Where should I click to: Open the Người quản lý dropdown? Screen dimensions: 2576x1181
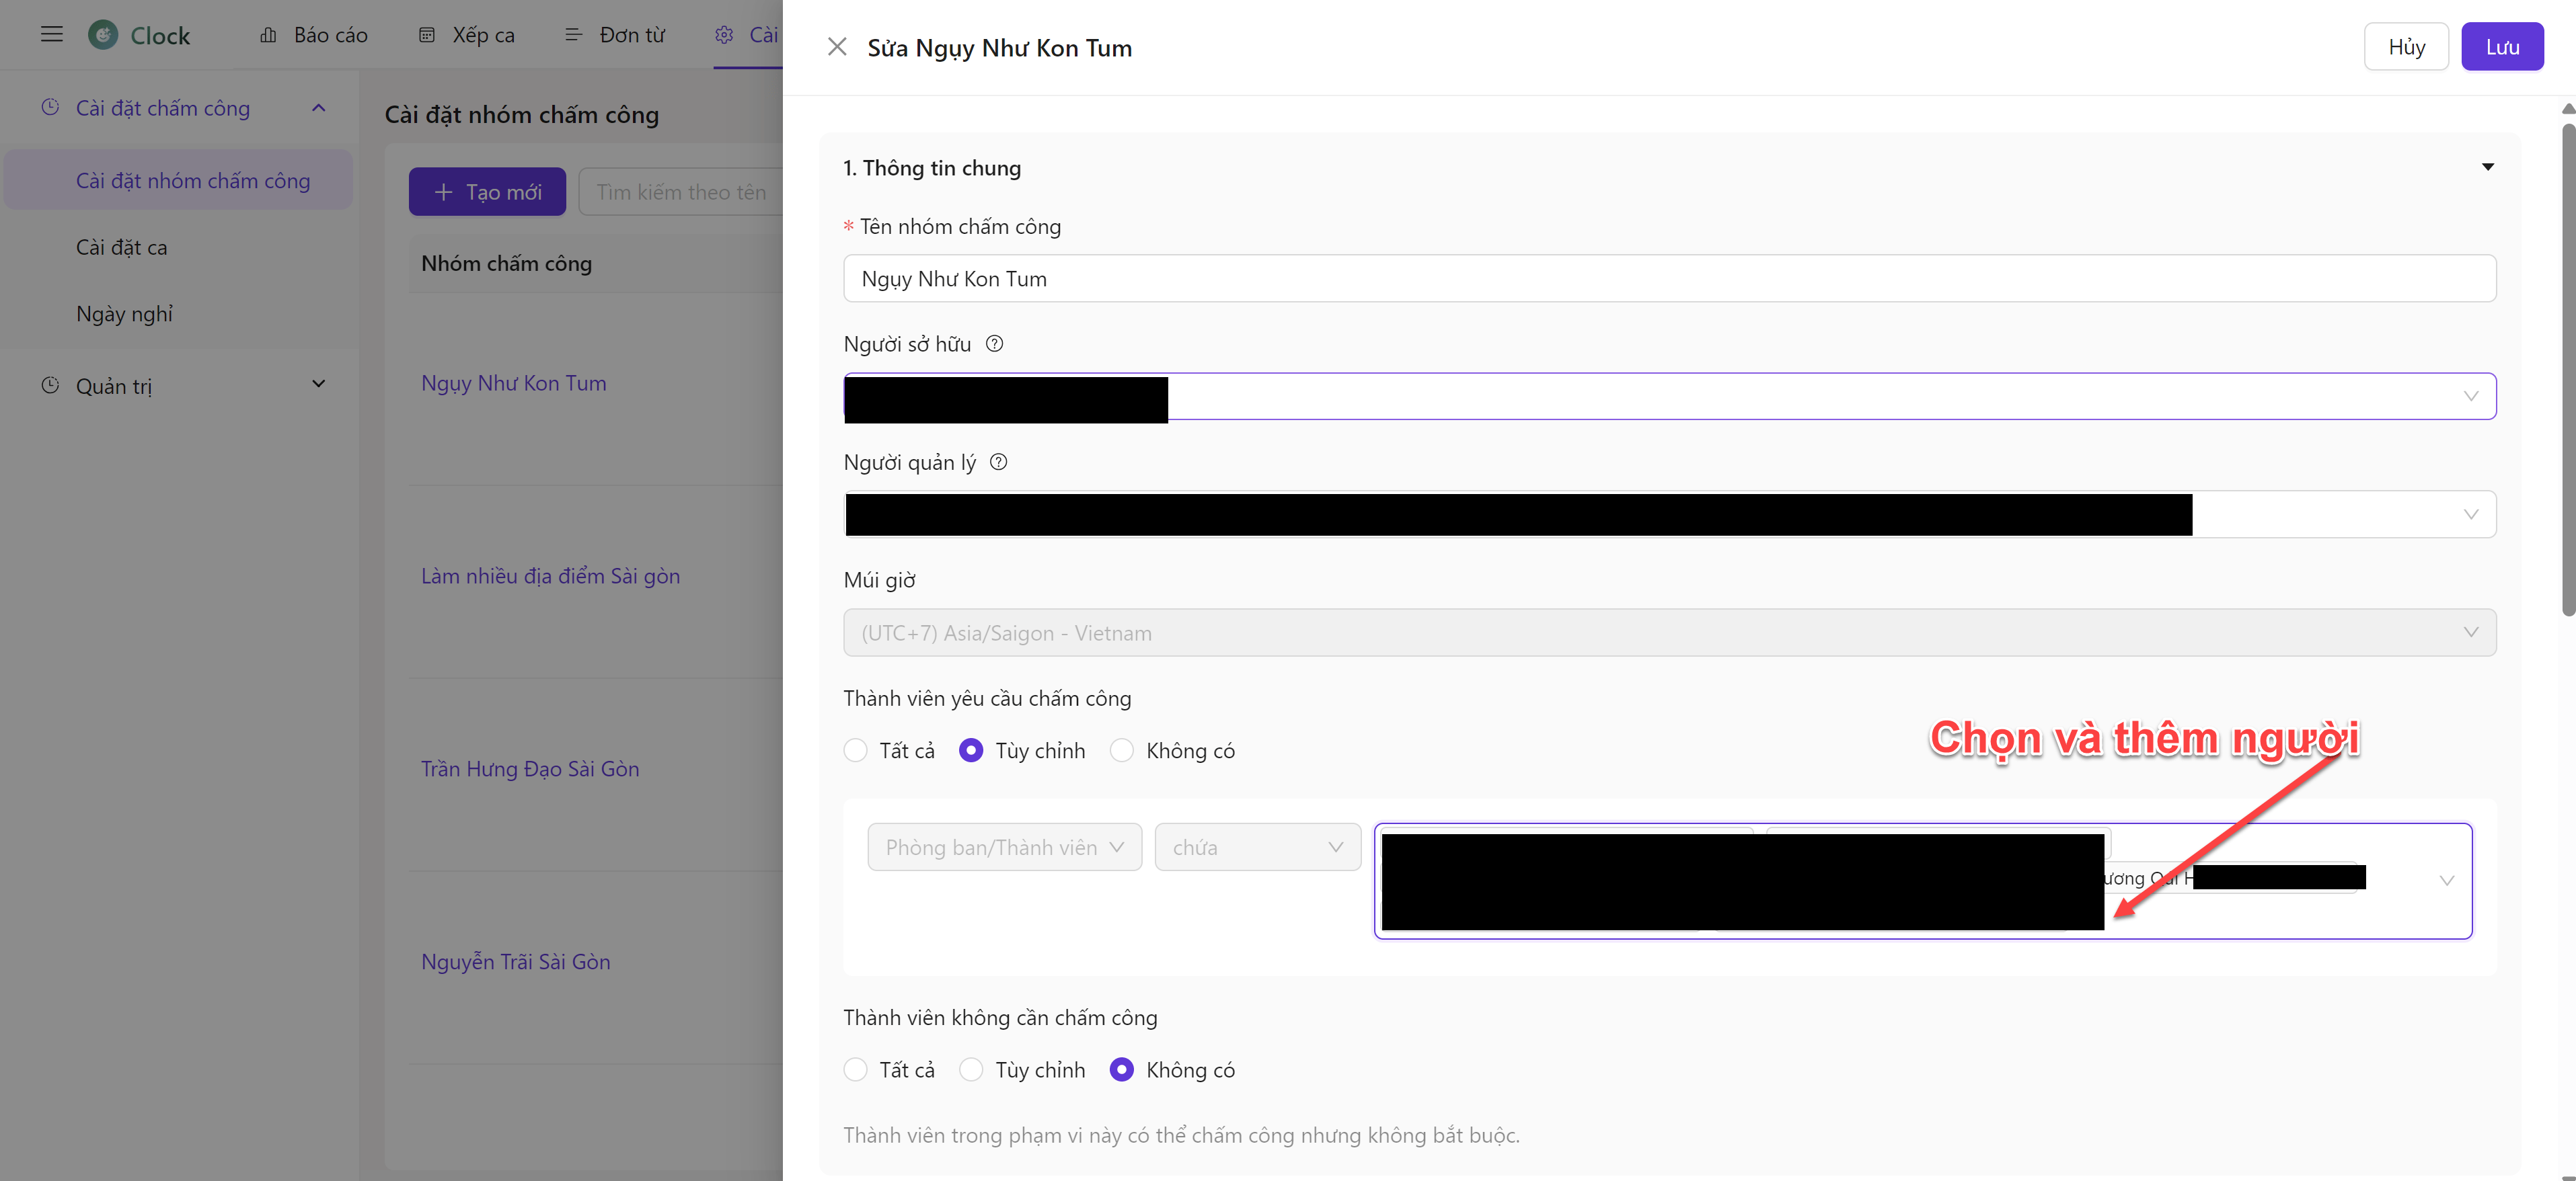click(1669, 515)
